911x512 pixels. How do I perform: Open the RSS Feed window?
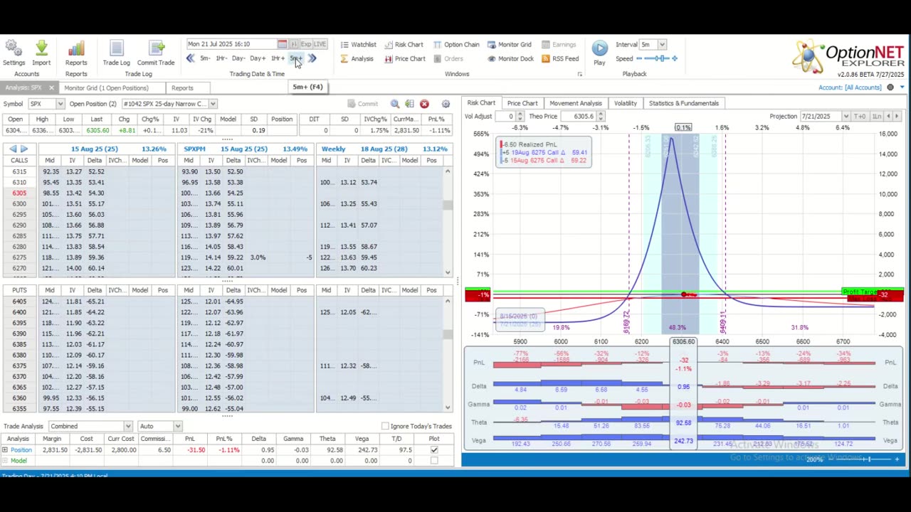pos(560,58)
